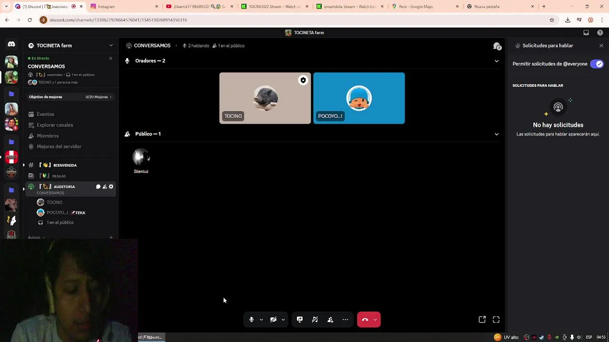
Task: Collapse the Público section
Action: point(497,134)
